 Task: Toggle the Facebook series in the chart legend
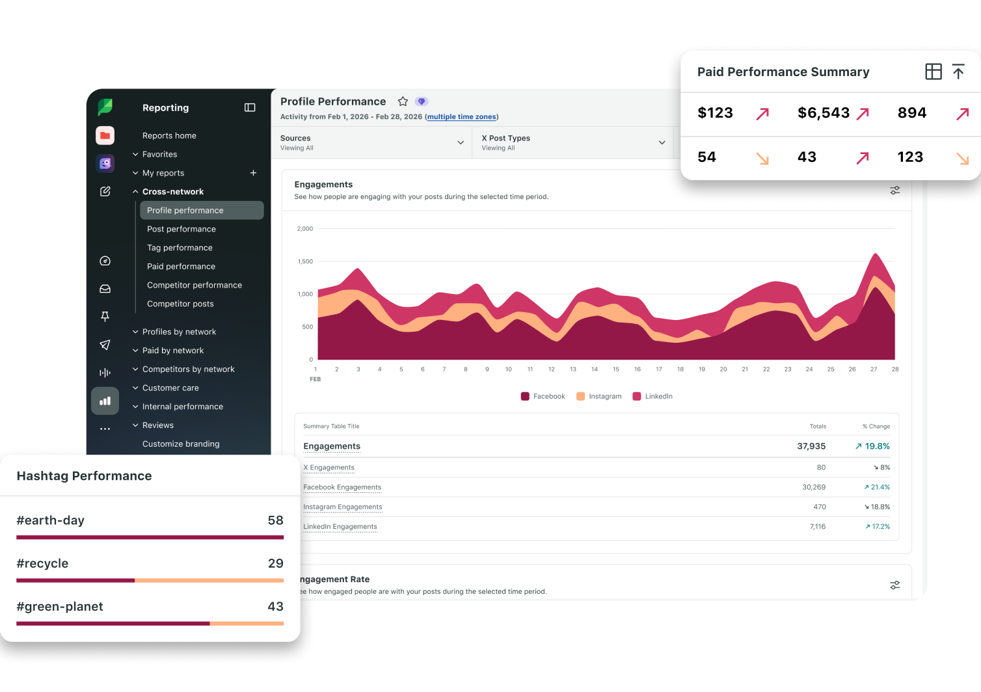pos(543,396)
